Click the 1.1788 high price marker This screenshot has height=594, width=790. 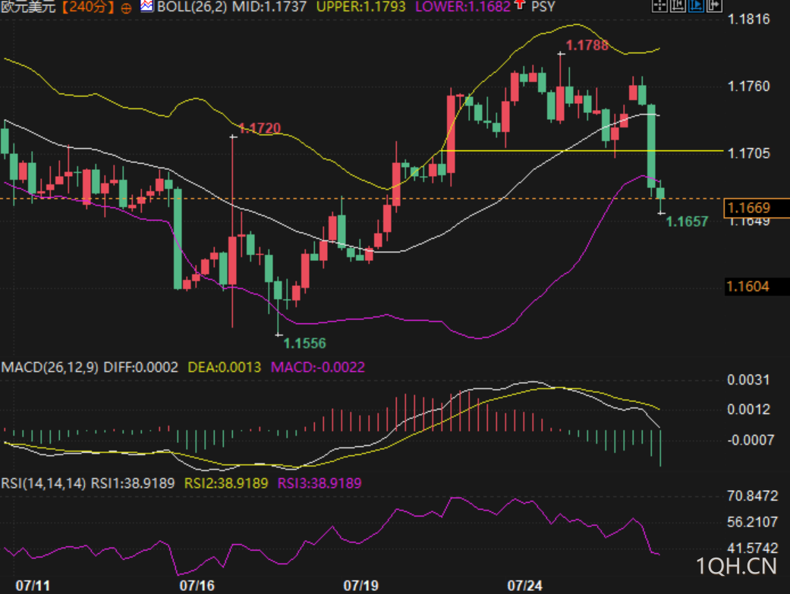coord(587,46)
